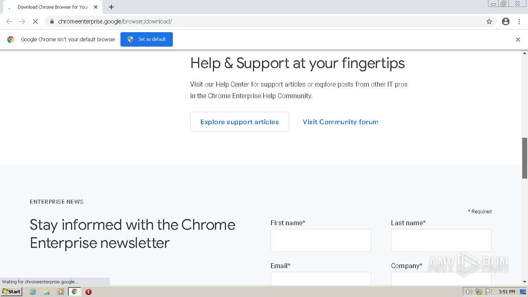Open a new tab

[111, 7]
